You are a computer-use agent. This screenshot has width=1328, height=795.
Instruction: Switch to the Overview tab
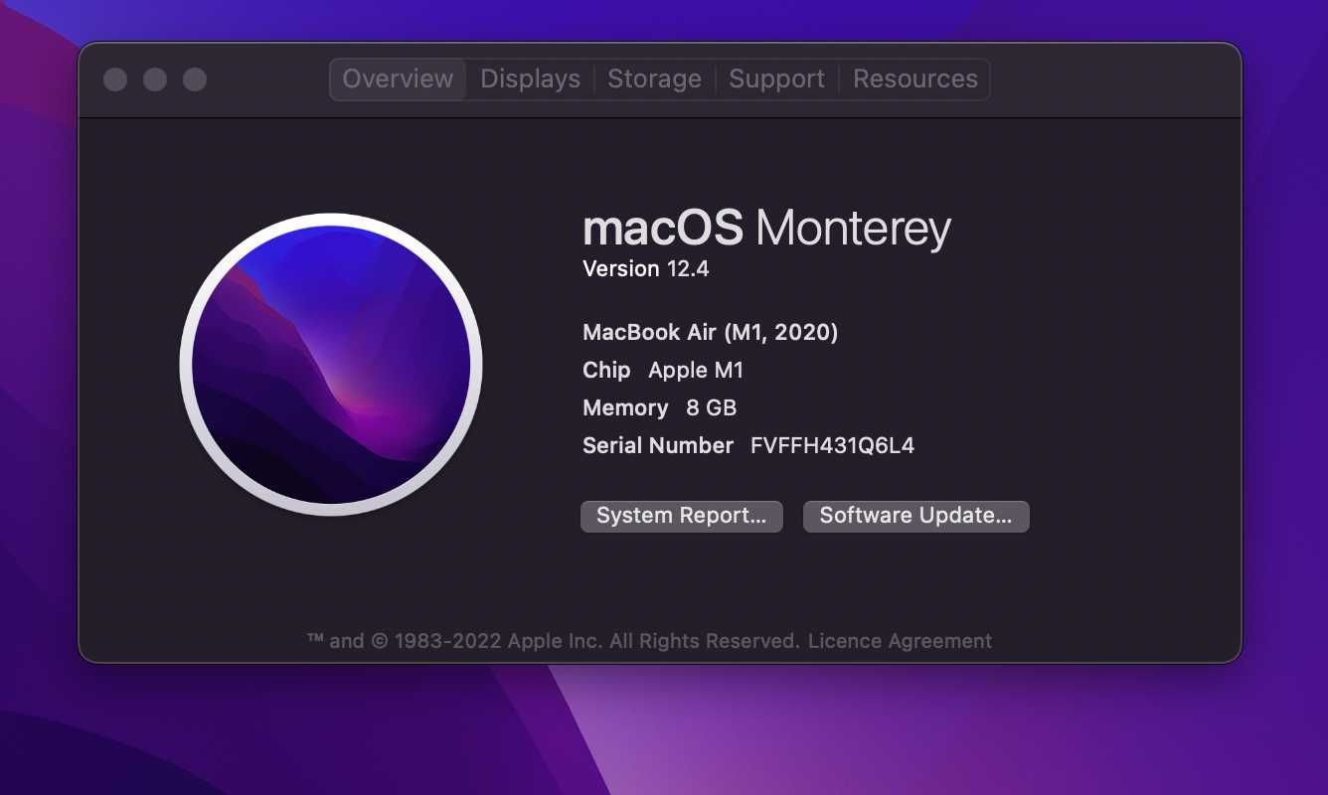tap(398, 79)
